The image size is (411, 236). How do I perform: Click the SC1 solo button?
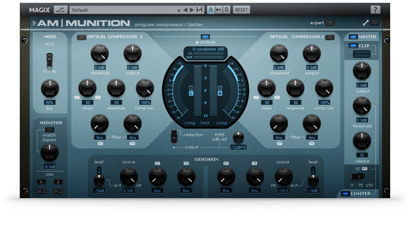41,190
